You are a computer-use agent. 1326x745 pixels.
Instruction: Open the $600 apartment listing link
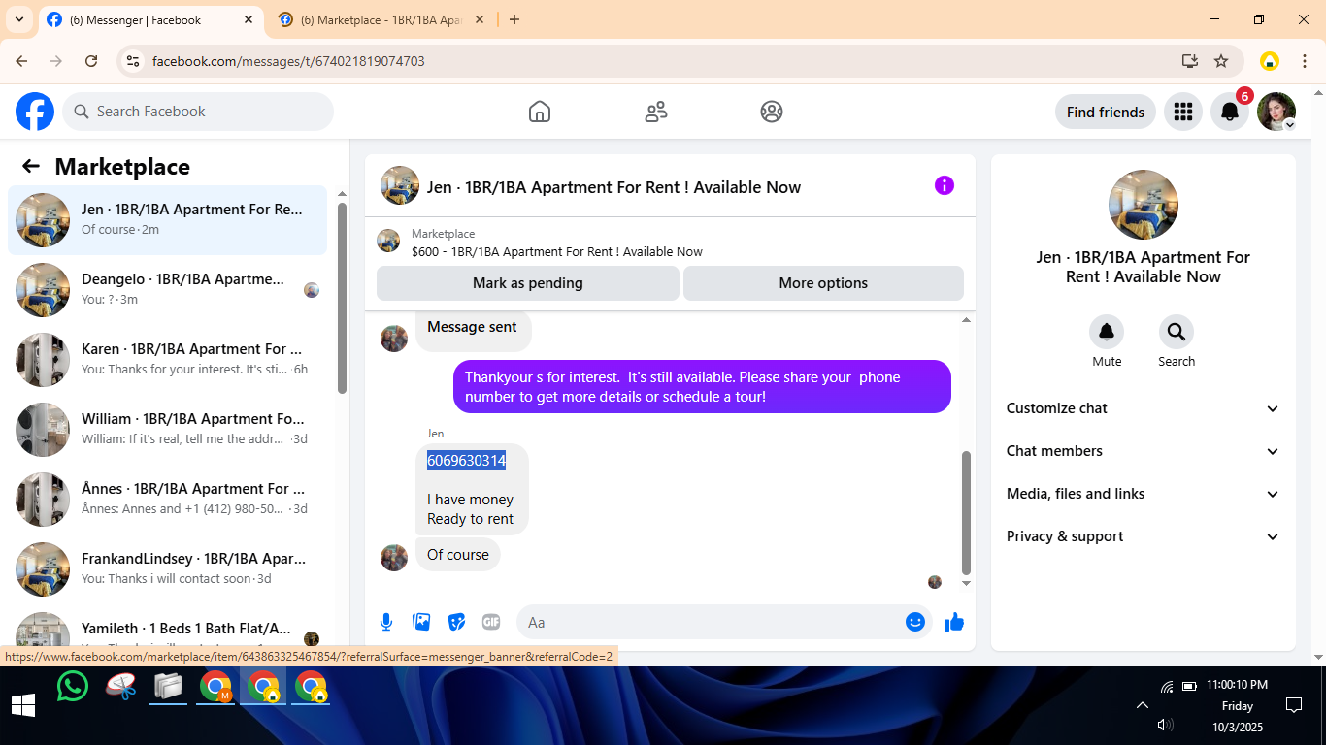pyautogui.click(x=556, y=251)
